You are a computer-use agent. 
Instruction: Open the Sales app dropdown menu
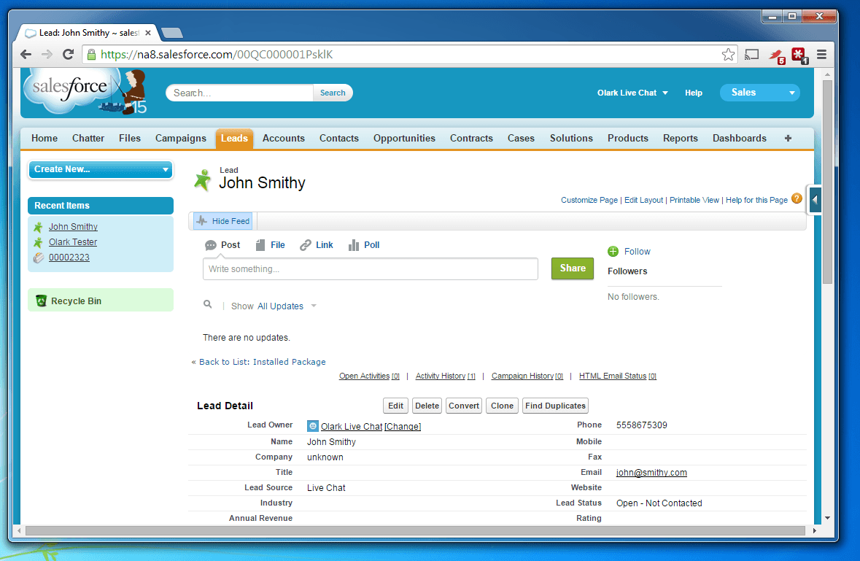[759, 93]
